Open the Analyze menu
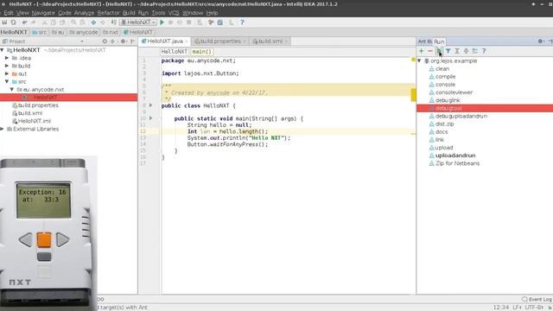Image resolution: width=553 pixels, height=311 pixels. coord(84,13)
